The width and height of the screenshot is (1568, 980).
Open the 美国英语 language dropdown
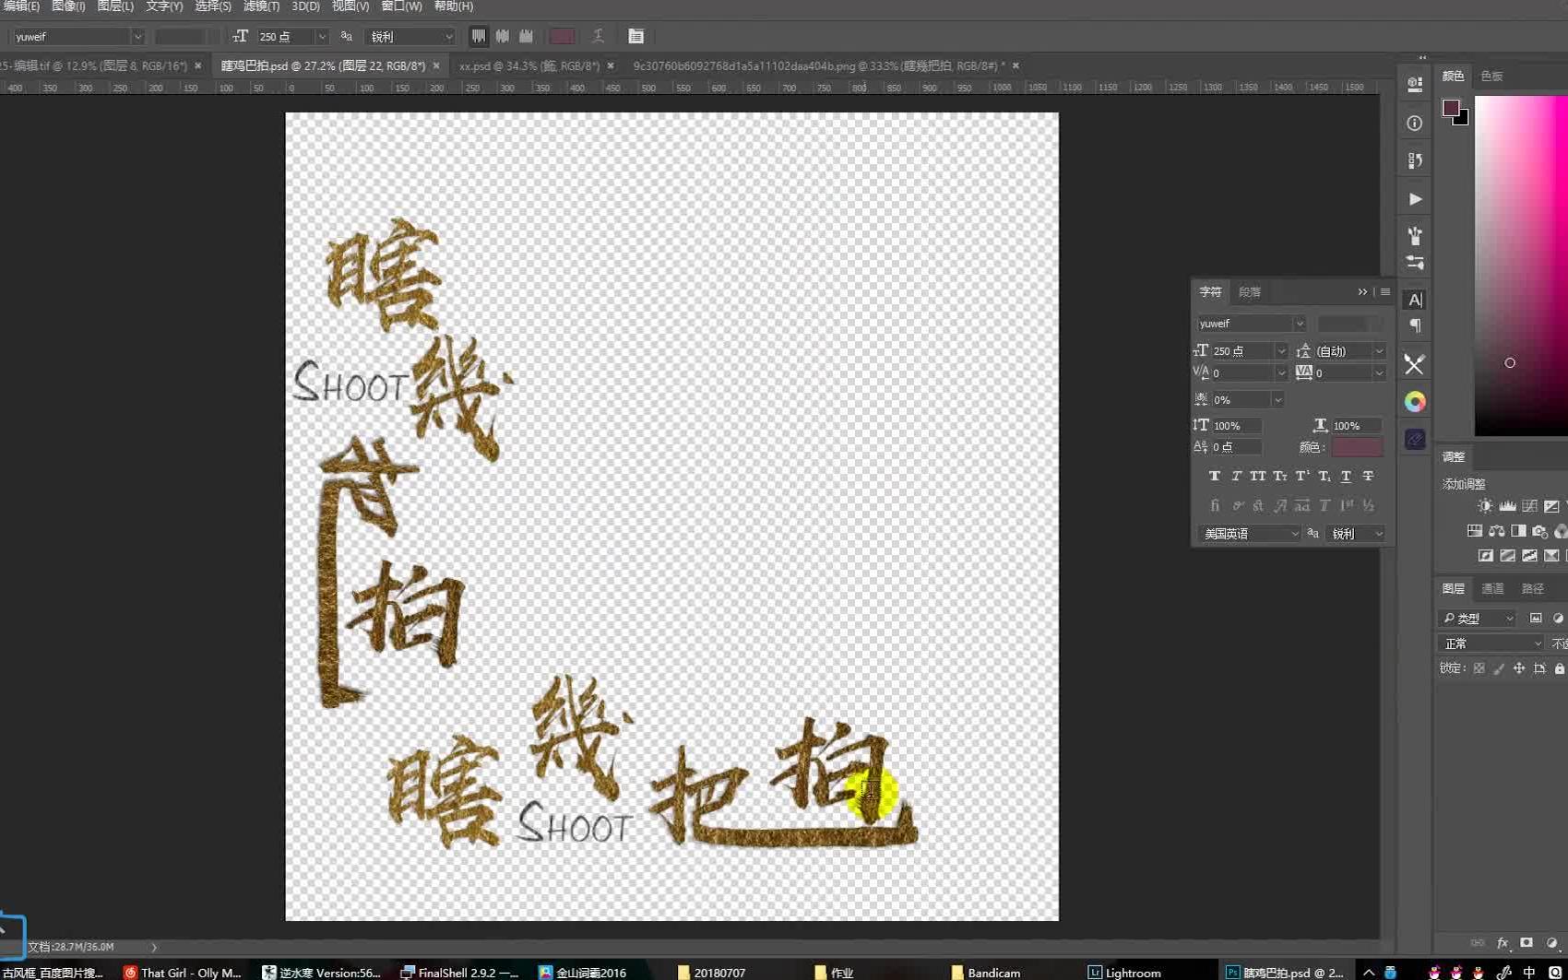pyautogui.click(x=1248, y=533)
